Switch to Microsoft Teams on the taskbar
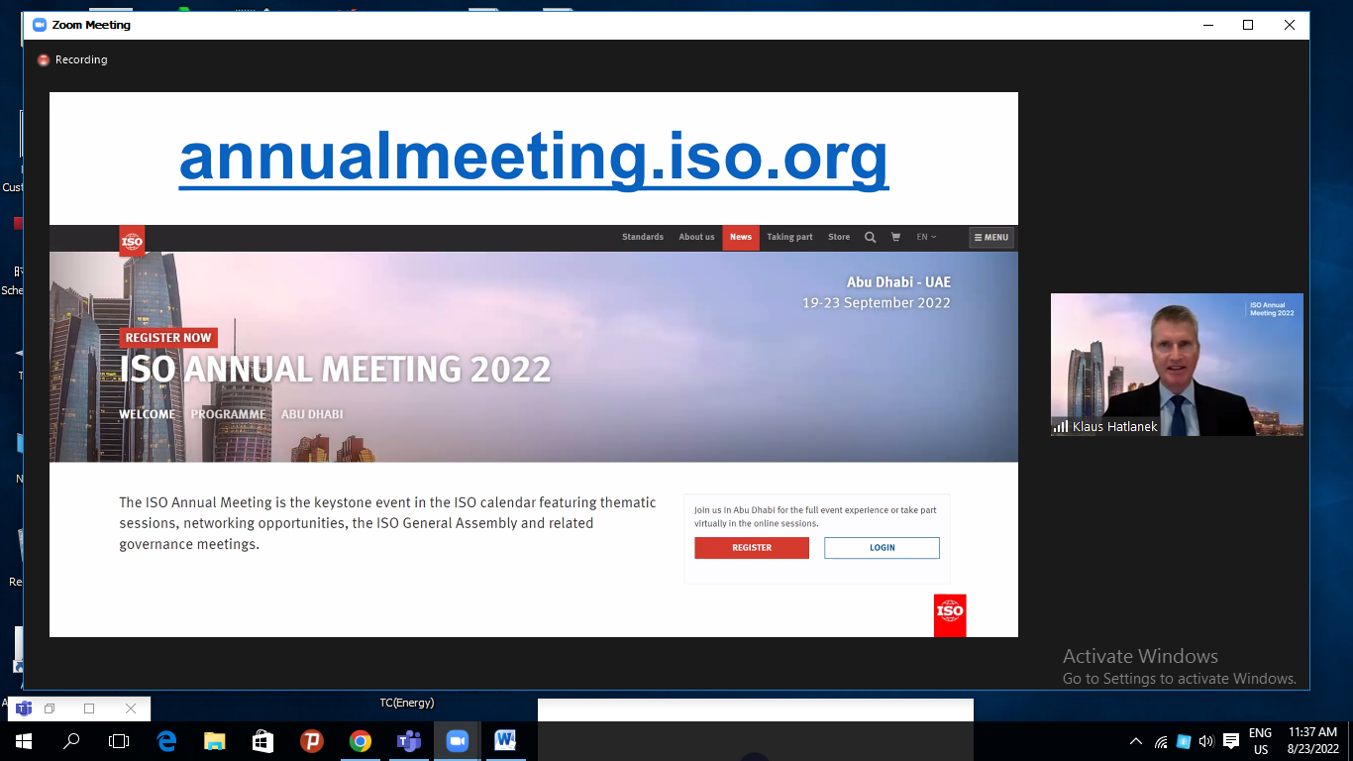 click(408, 741)
